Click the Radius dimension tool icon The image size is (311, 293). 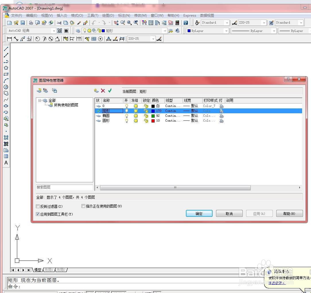pos(38,39)
